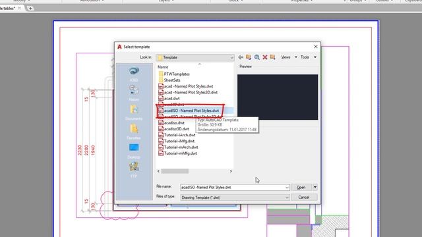Screen dimensions: 422x237
Task: Open Favorites in places sidebar
Action: 134,132
